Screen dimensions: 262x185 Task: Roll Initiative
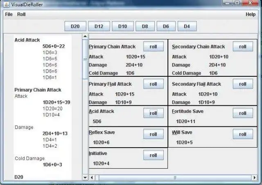point(154,155)
